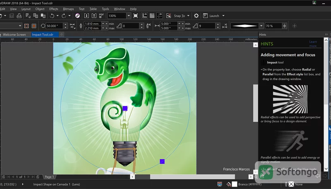
Task: Switch to the Welcome Screen tab
Action: pyautogui.click(x=14, y=34)
